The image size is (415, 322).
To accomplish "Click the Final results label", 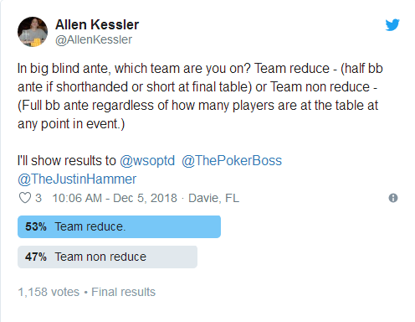I will [x=123, y=292].
